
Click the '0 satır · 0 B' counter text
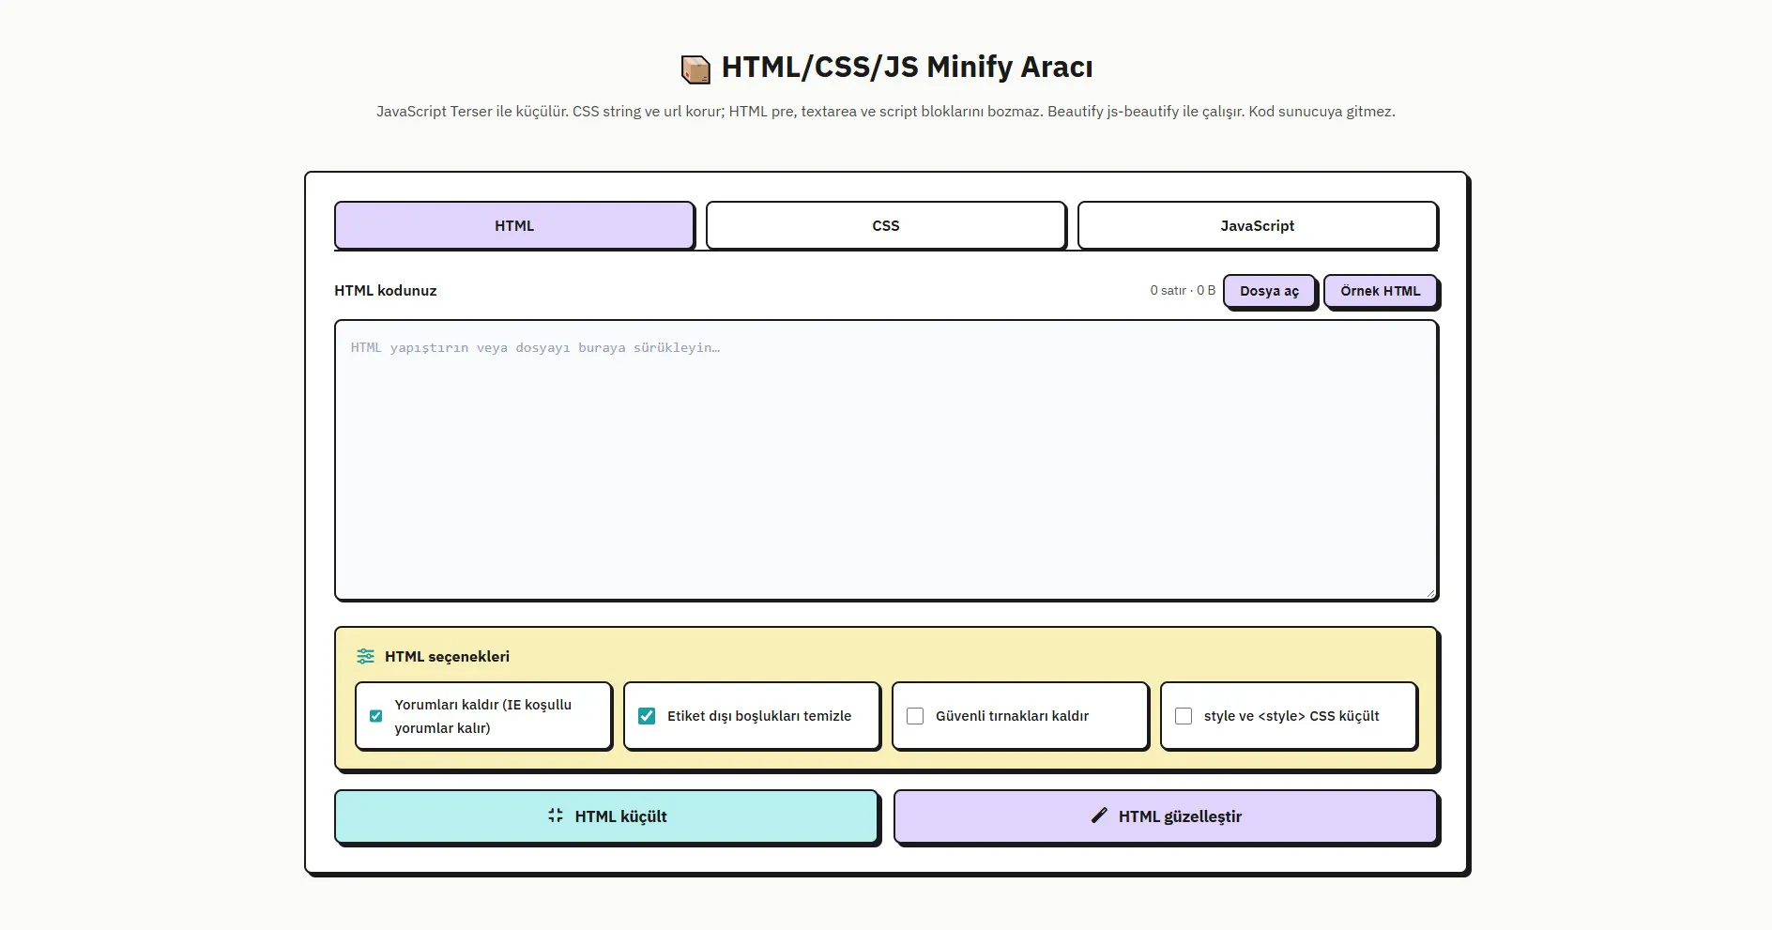coord(1183,291)
